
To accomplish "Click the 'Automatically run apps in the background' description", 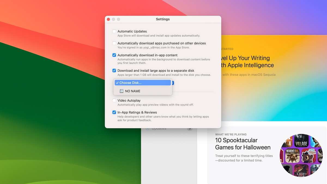I will point(164,61).
